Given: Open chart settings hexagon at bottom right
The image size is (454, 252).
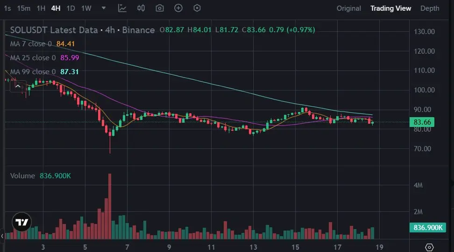Looking at the screenshot, I should (x=429, y=247).
